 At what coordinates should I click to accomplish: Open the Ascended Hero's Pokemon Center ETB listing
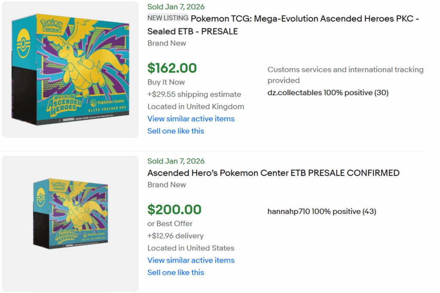coord(273,173)
